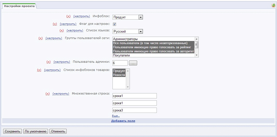The height and width of the screenshot is (137, 277).
Task: Click user groups list scroll up arrow
Action: [196, 39]
